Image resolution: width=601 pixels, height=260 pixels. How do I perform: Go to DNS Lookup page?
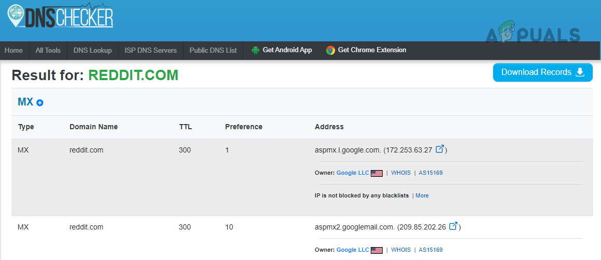click(92, 50)
